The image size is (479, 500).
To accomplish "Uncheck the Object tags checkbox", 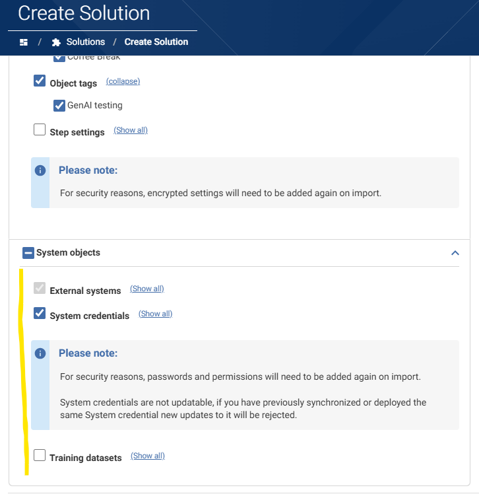I will coord(40,81).
